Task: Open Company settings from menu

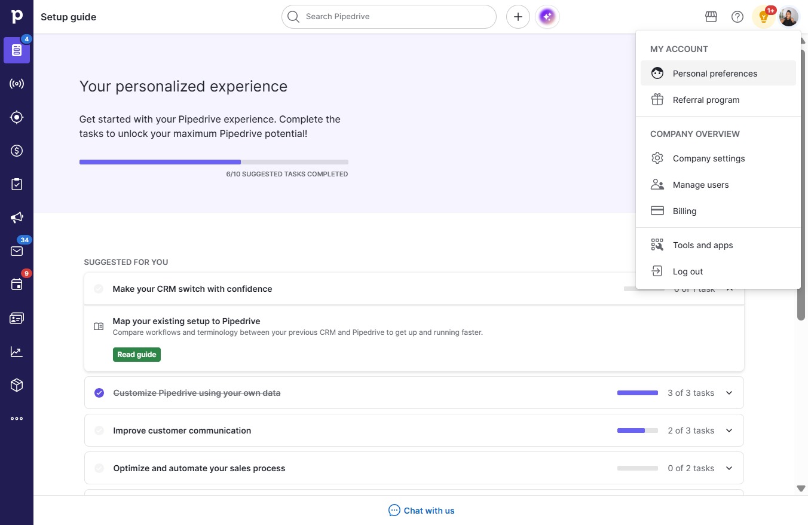Action: 718,158
